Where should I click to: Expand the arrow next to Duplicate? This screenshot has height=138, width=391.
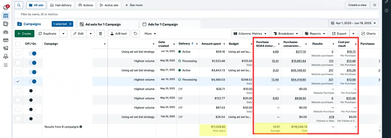[64, 33]
